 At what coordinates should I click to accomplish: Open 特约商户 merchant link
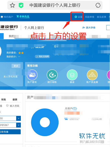7,17
